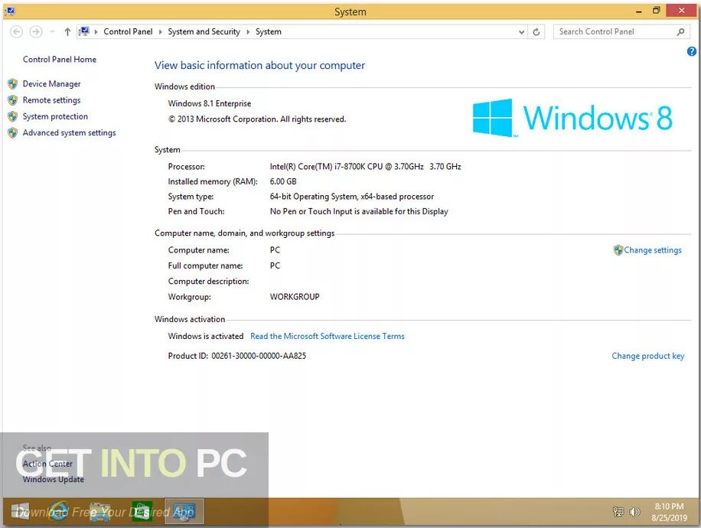This screenshot has height=528, width=701.
Task: Go back using the Back arrow
Action: pos(16,31)
